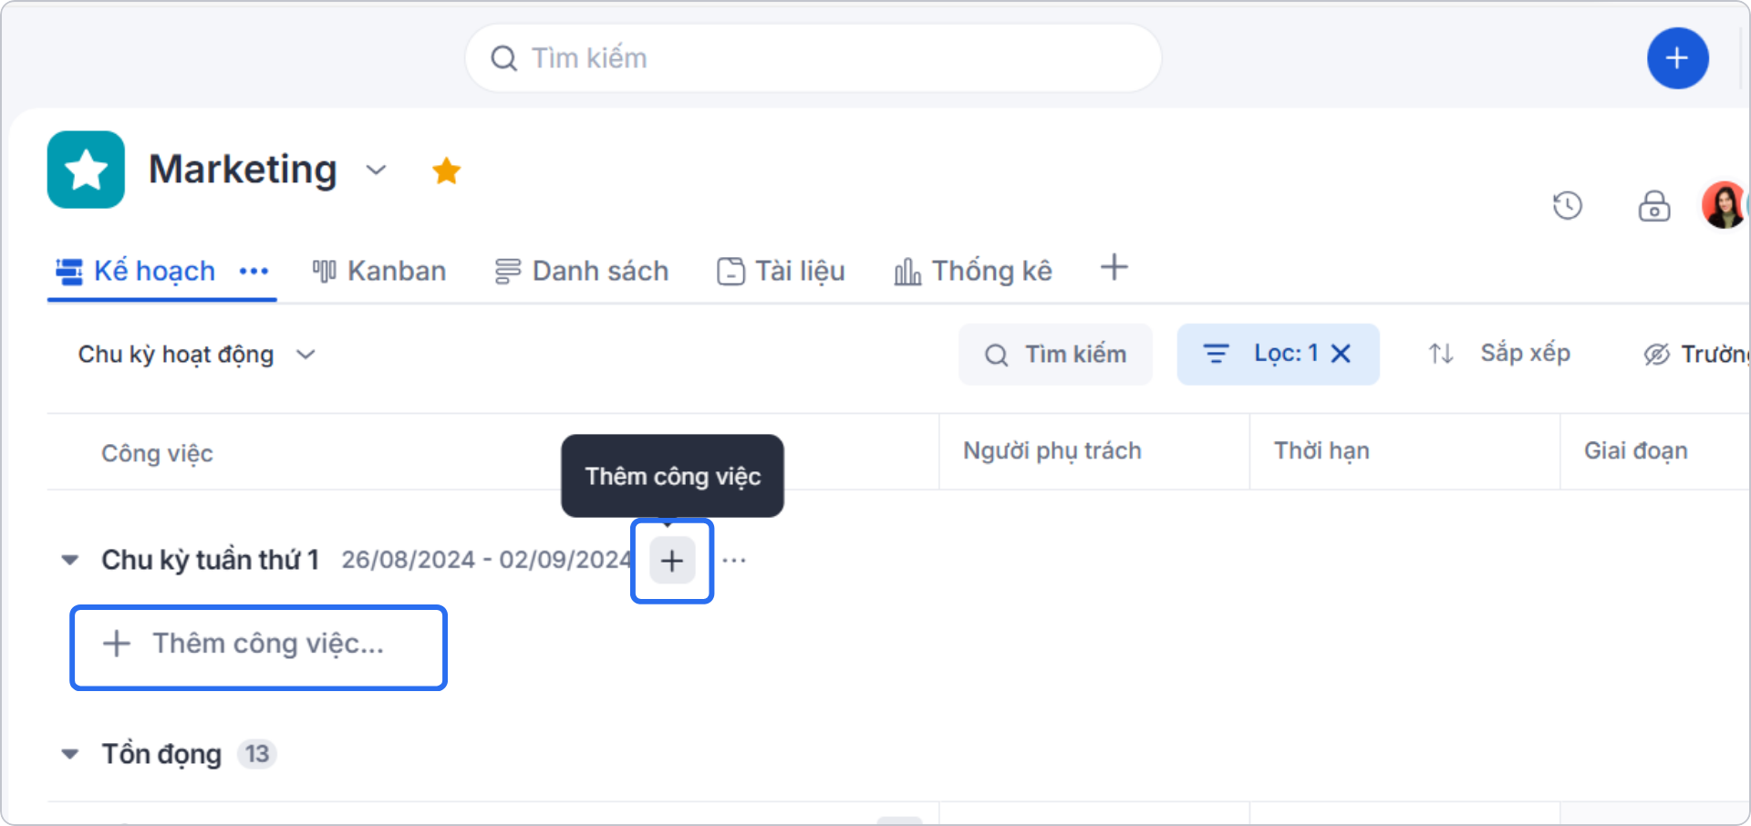This screenshot has height=826, width=1751.
Task: Click the plus to add a task to the cycle
Action: tap(671, 560)
